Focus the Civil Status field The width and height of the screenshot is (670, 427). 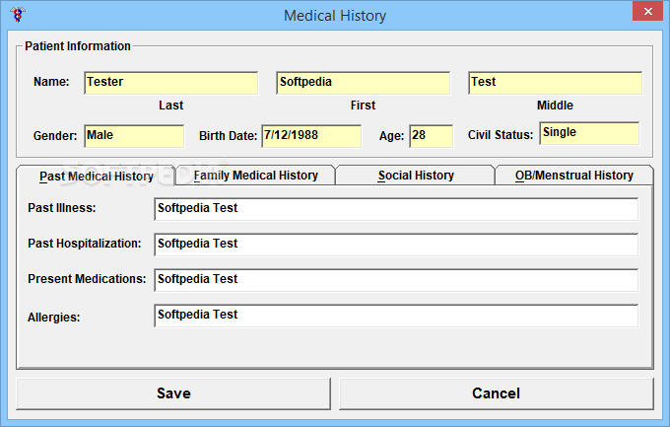(588, 133)
